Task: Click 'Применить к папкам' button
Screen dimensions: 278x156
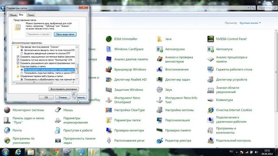Action: 39,34
